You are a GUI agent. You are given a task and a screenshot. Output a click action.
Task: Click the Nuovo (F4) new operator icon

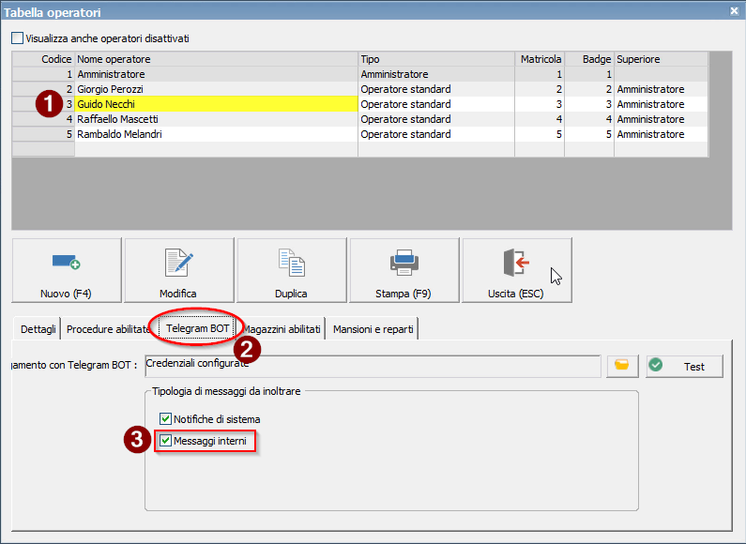point(66,262)
